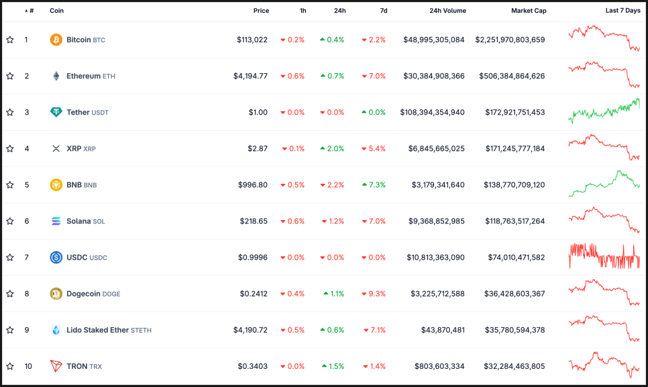648x387 pixels.
Task: Click Tether 24h volume $108,394,354,940
Action: 432,112
